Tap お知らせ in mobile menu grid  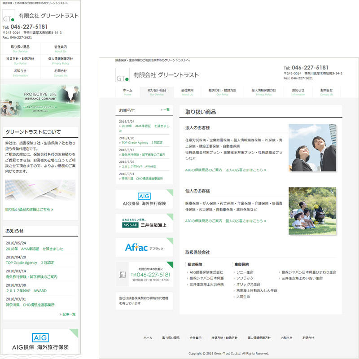(x=20, y=73)
